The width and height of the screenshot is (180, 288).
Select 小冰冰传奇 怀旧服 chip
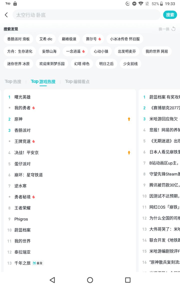tap(125, 39)
